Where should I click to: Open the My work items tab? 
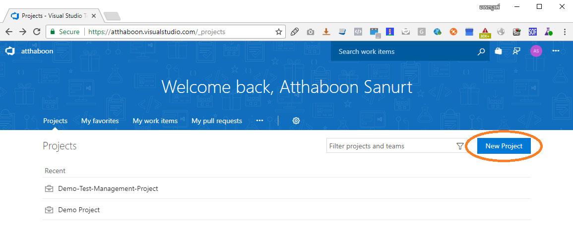tap(155, 121)
